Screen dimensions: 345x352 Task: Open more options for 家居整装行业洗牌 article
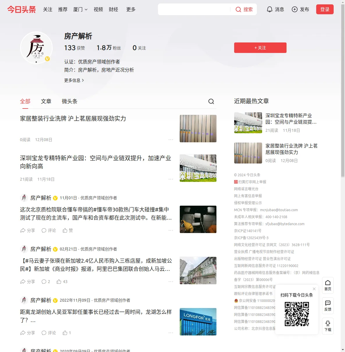(x=171, y=140)
